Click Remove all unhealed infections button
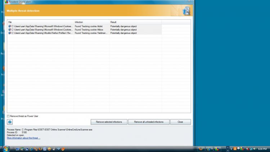This screenshot has height=152, width=270. tap(149, 122)
